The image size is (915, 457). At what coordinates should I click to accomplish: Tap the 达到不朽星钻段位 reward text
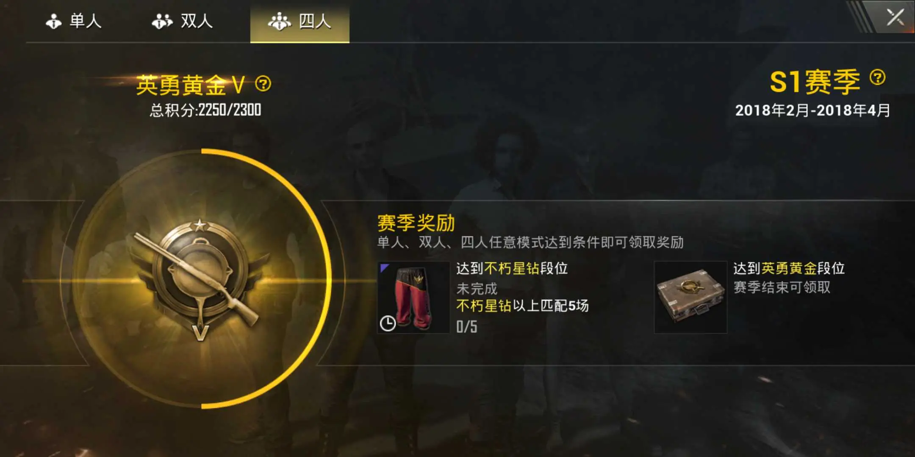point(512,268)
